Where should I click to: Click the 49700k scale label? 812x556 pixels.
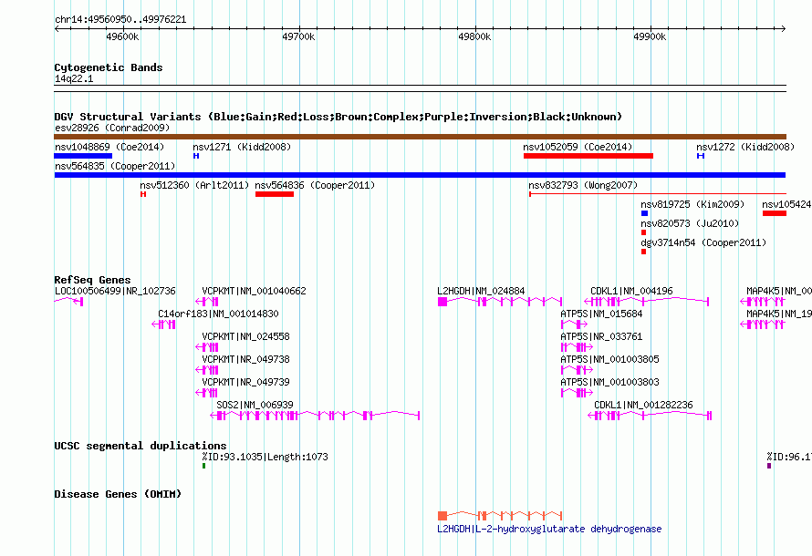(298, 36)
